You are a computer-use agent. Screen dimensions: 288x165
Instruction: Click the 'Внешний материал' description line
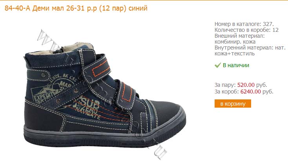pos(239,38)
